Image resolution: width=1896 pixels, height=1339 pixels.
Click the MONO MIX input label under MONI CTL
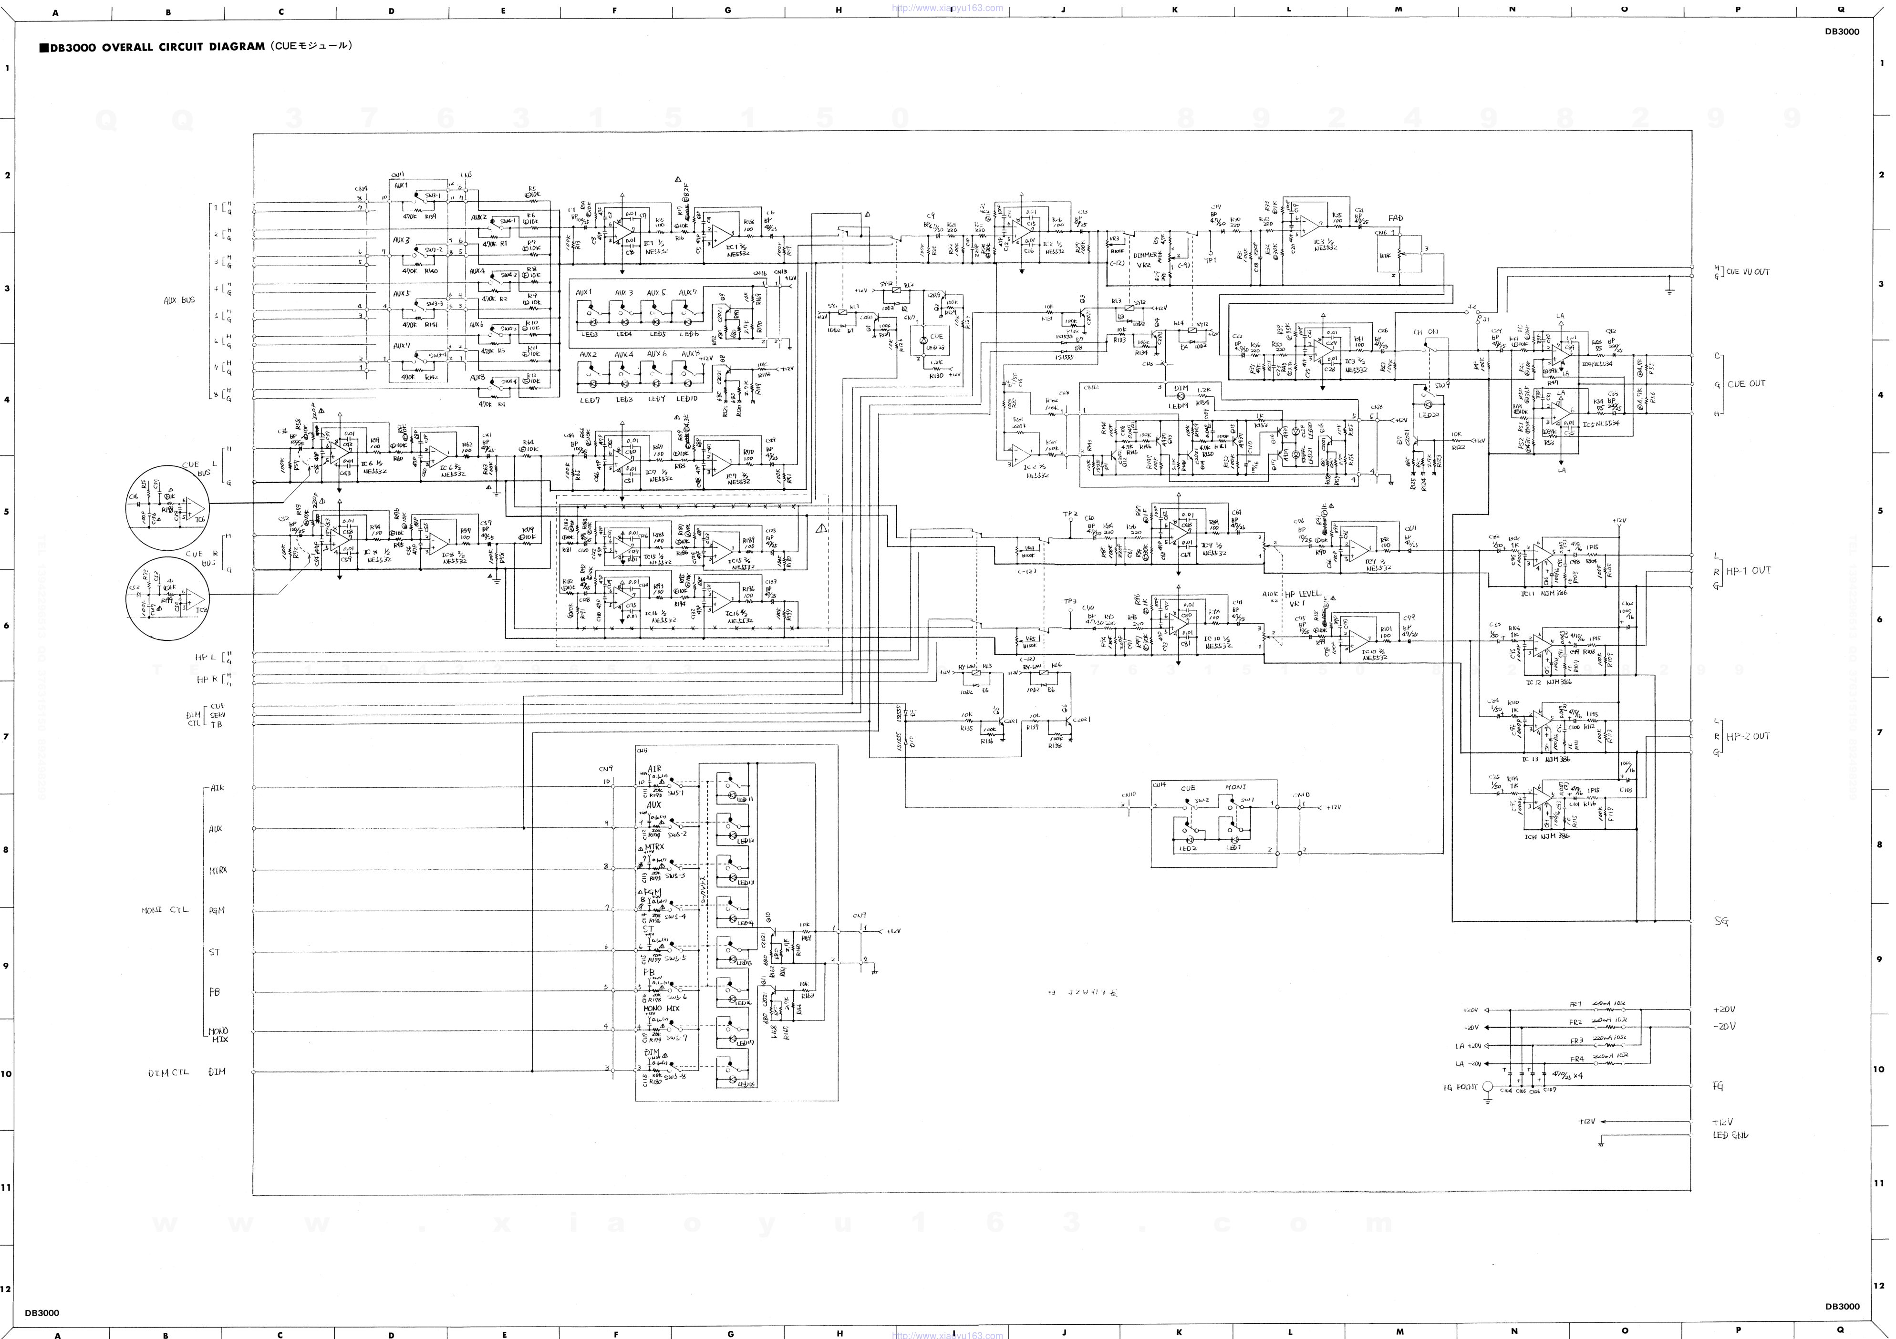[219, 1034]
